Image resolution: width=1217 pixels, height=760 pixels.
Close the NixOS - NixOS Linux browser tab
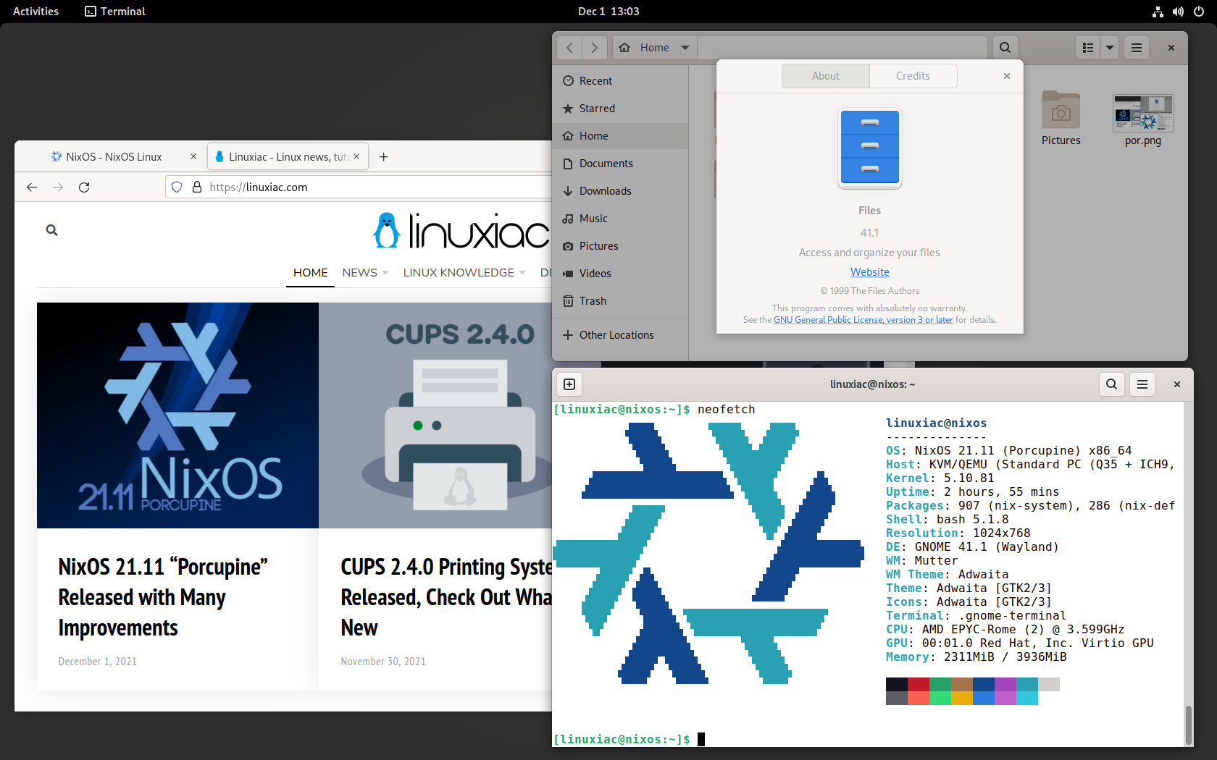pos(193,156)
